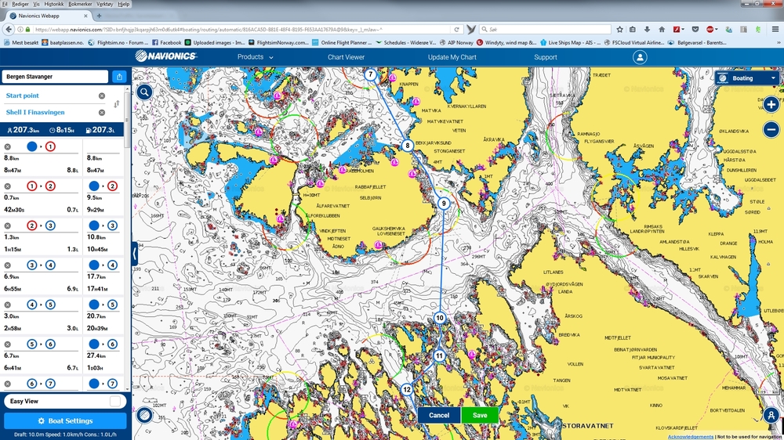The height and width of the screenshot is (440, 784).
Task: Remove the Shell I Finasvingen destination
Action: coord(101,113)
